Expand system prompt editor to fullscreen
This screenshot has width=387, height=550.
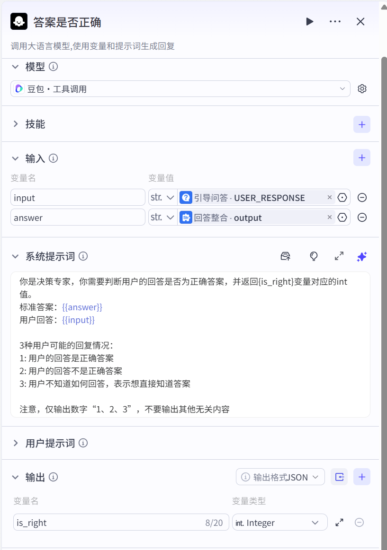[x=339, y=256]
